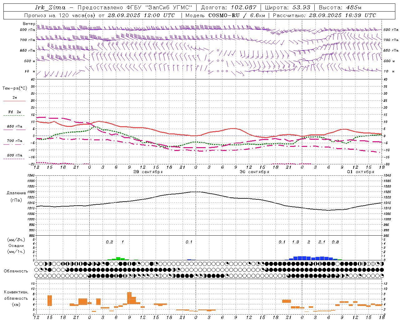The height and width of the screenshot is (320, 400).
Task: Click the '10 м' wind level label at left
Action: [x=30, y=72]
